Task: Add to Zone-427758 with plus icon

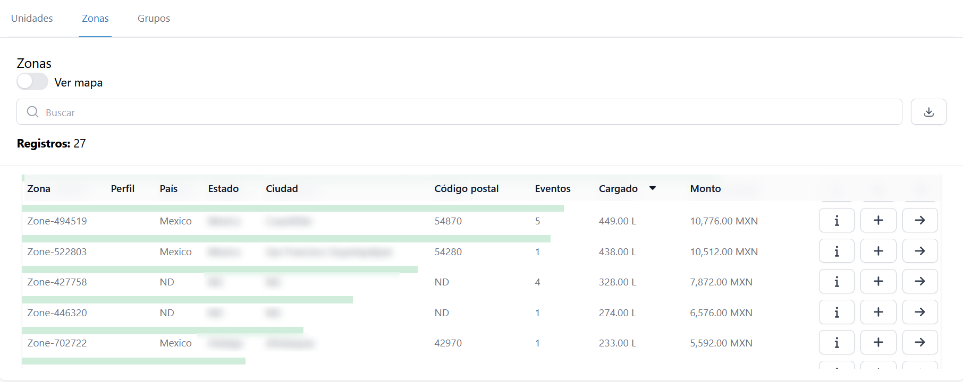Action: pos(878,281)
